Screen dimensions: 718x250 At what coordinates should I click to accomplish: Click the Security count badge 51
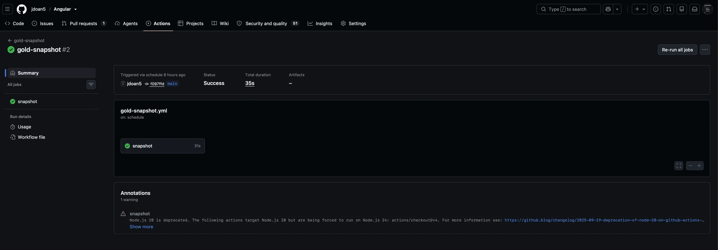point(295,23)
